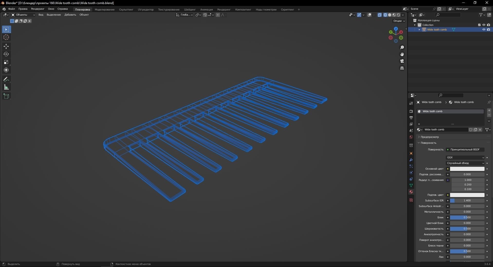The height and width of the screenshot is (267, 493).
Task: Activate the Transform tool
Action: point(6,70)
